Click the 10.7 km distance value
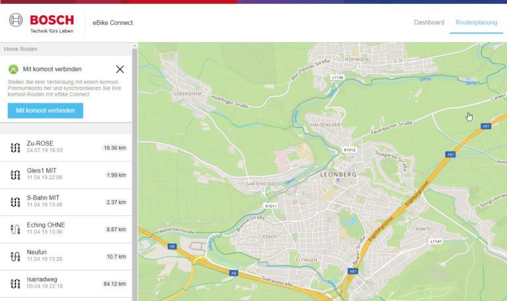507x301 pixels. click(116, 256)
